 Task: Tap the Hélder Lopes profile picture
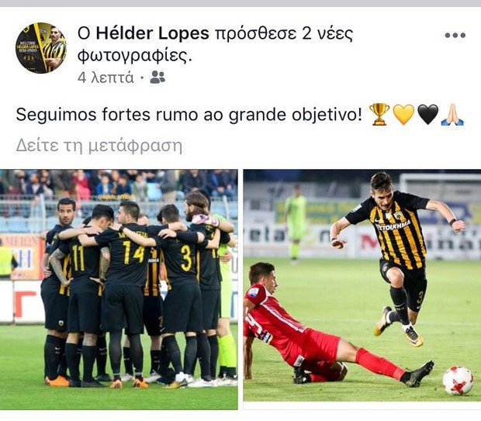[41, 47]
